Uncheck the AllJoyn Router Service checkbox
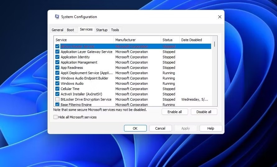This screenshot has height=167, width=277. click(57, 46)
